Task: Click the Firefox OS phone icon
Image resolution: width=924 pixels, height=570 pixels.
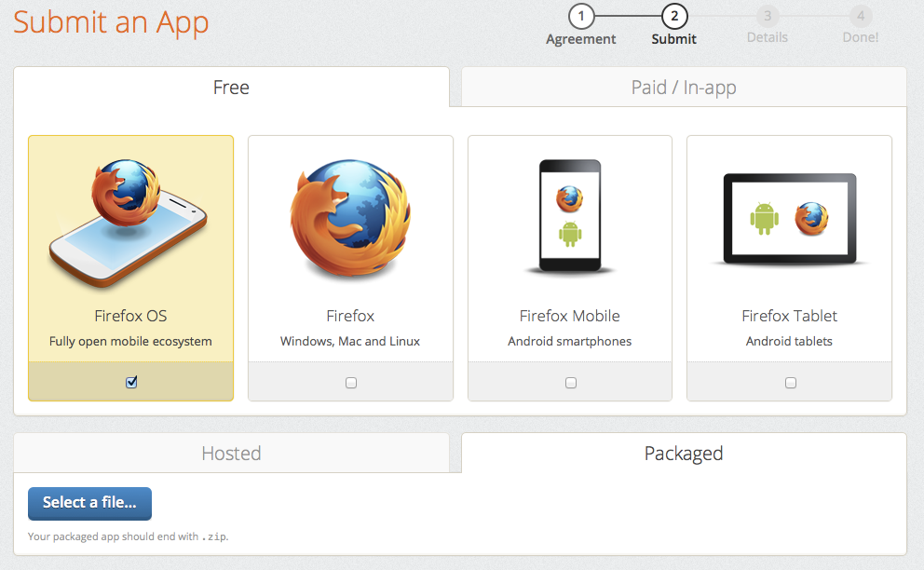Action: 130,219
